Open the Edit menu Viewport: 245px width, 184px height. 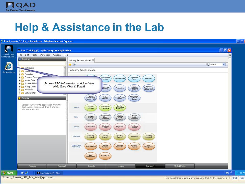pyautogui.click(x=27, y=55)
